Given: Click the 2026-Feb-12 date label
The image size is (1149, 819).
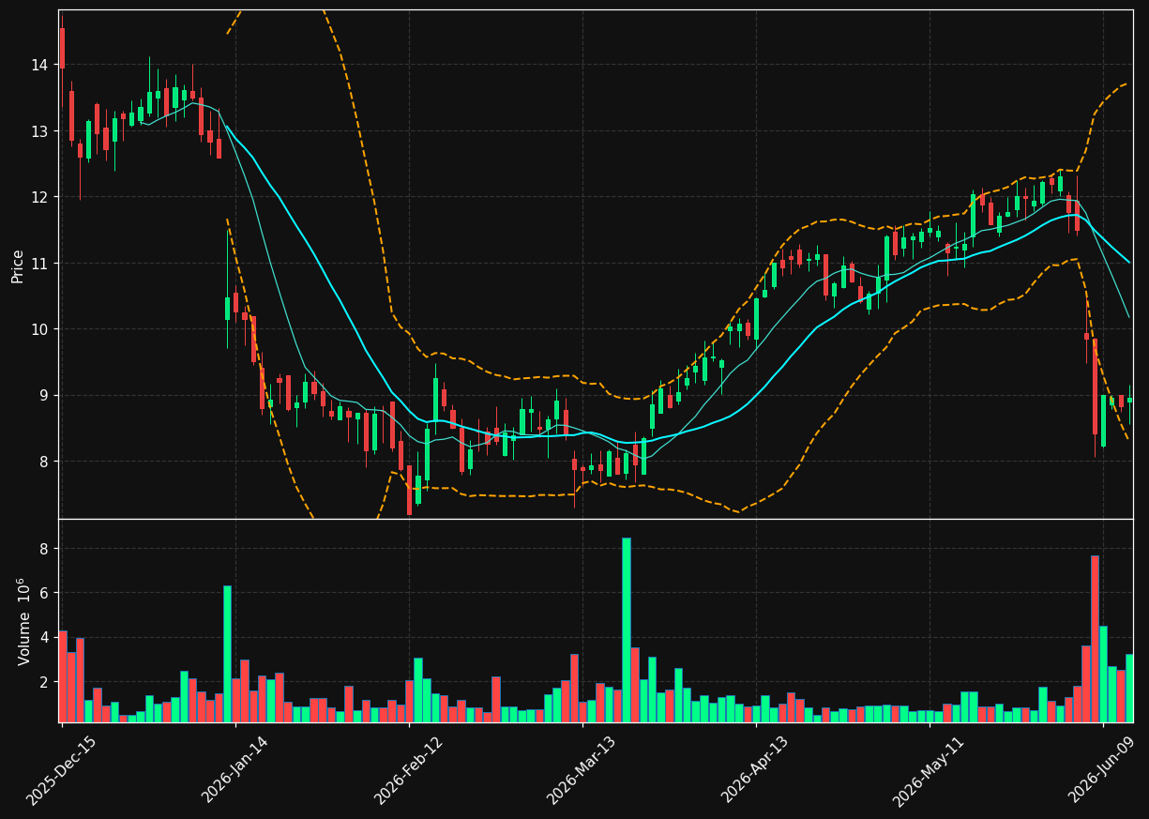Looking at the screenshot, I should point(408,770).
